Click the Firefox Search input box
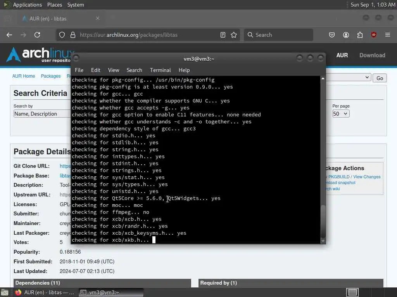Screen dimensions: 397x297 [278, 35]
